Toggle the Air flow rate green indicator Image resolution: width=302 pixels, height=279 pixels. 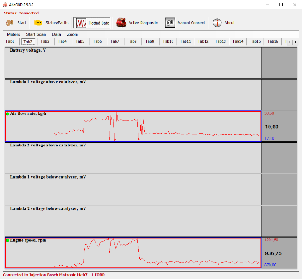pos(8,114)
